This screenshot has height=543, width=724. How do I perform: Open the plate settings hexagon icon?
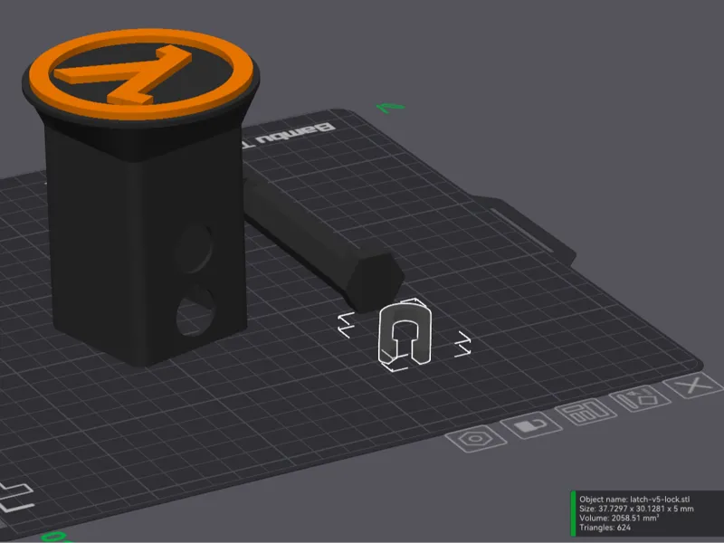click(475, 438)
